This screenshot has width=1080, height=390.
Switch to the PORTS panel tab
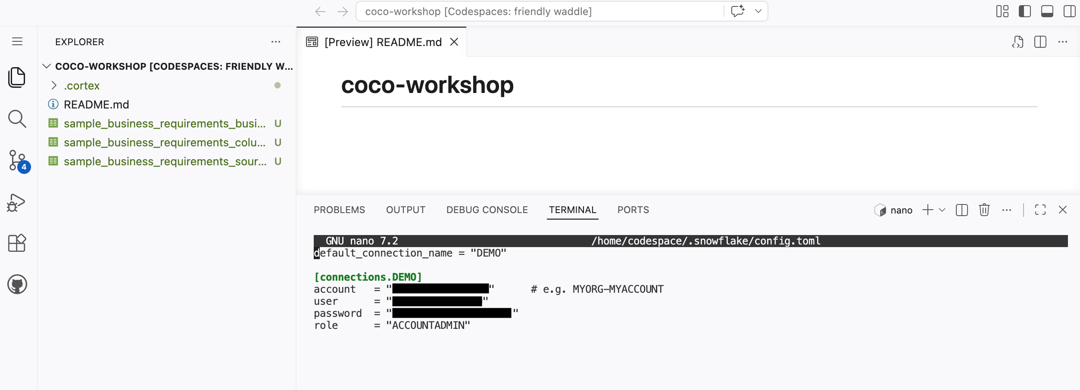pos(633,210)
